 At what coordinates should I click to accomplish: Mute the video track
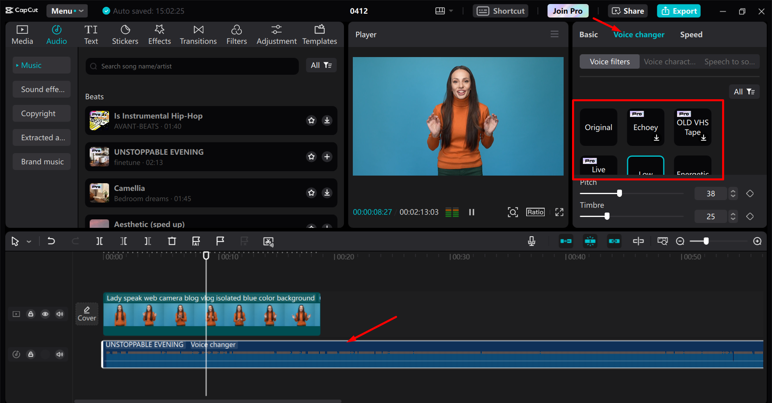[x=60, y=314]
